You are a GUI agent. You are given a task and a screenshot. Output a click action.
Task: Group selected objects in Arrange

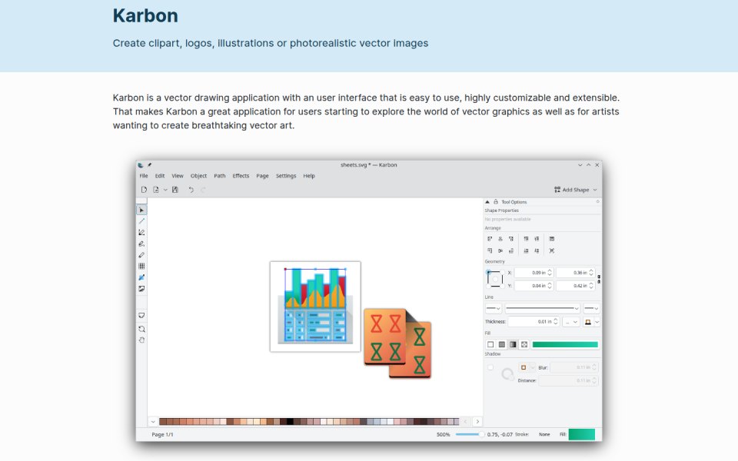point(552,239)
